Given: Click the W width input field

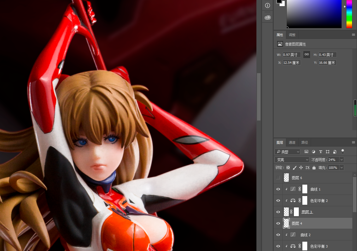Looking at the screenshot, I should (x=291, y=55).
